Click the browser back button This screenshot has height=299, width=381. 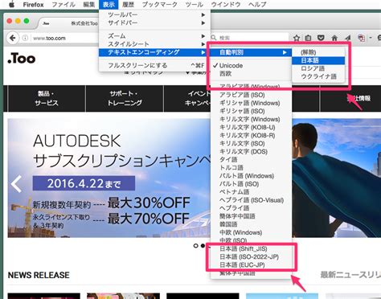[x=12, y=38]
